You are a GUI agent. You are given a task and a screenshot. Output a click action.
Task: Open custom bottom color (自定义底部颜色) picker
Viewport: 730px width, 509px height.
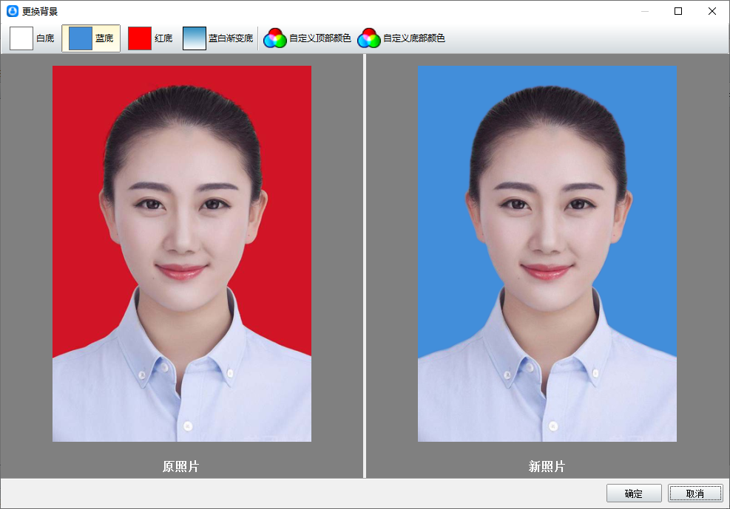[x=402, y=38]
